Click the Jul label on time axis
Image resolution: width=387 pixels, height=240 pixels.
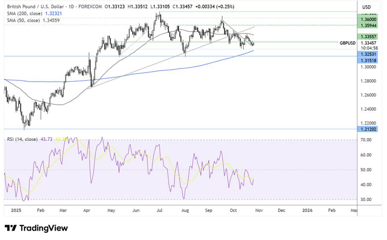160,210
